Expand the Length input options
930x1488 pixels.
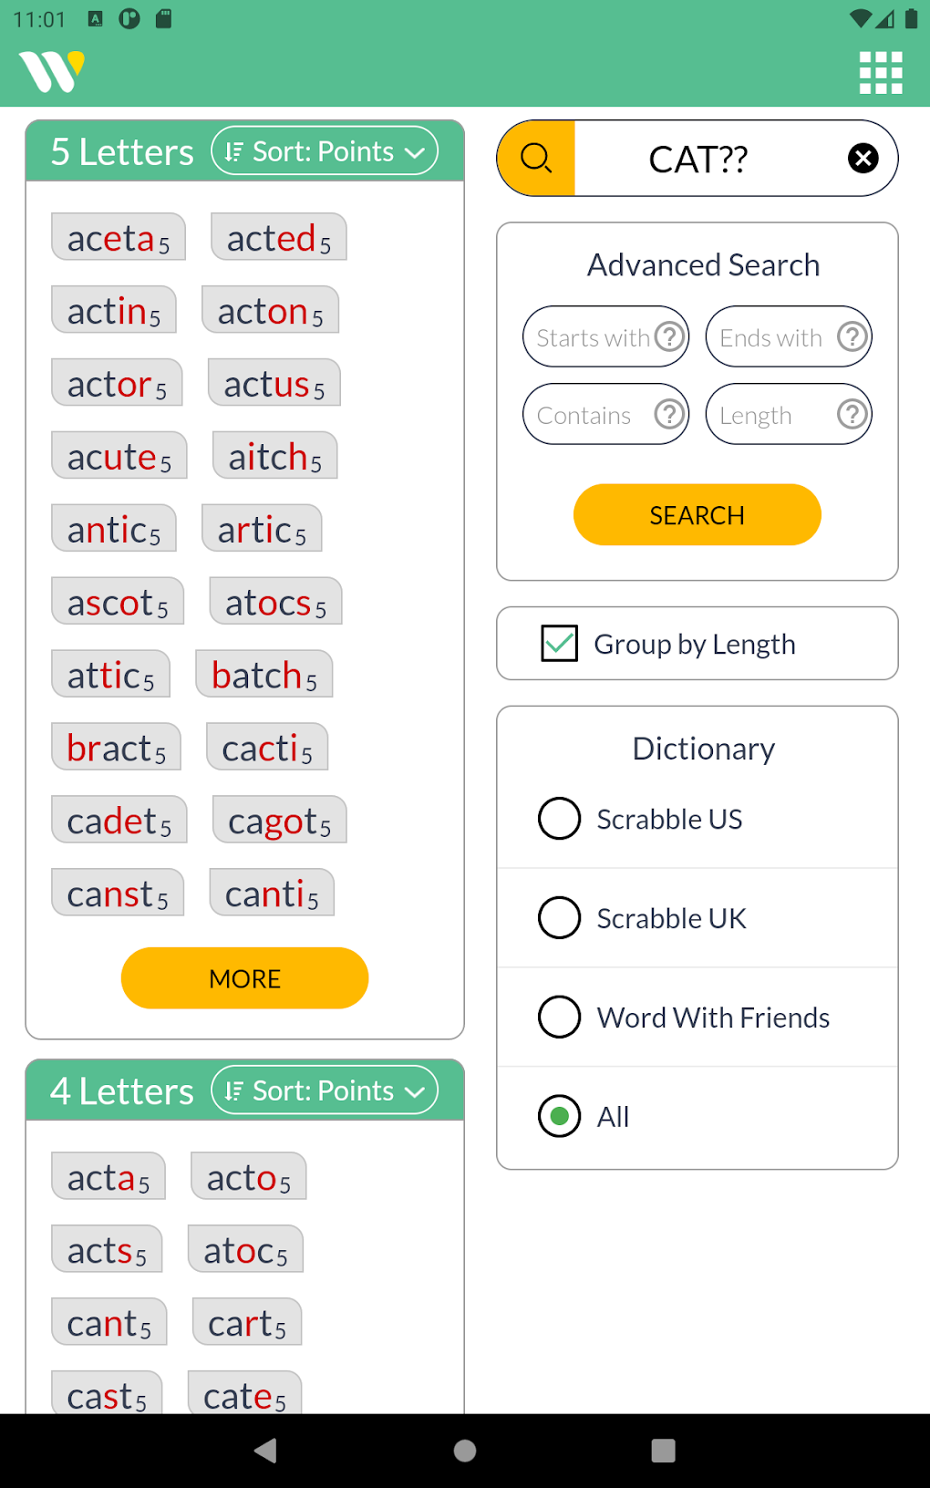[788, 414]
